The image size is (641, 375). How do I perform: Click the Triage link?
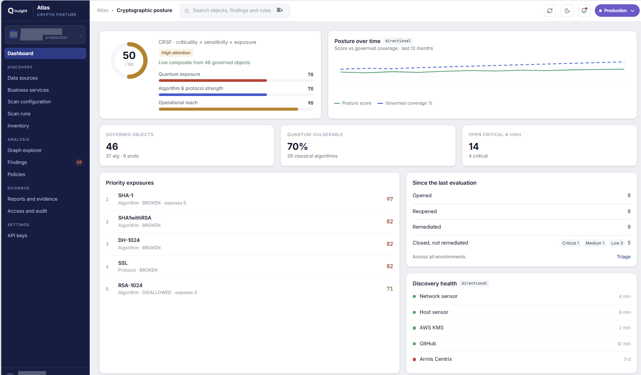[x=623, y=257]
